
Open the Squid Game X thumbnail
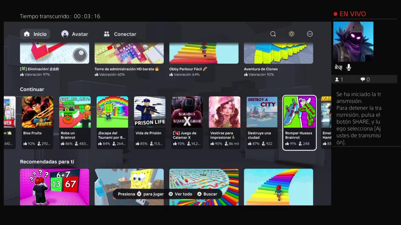coord(187,112)
